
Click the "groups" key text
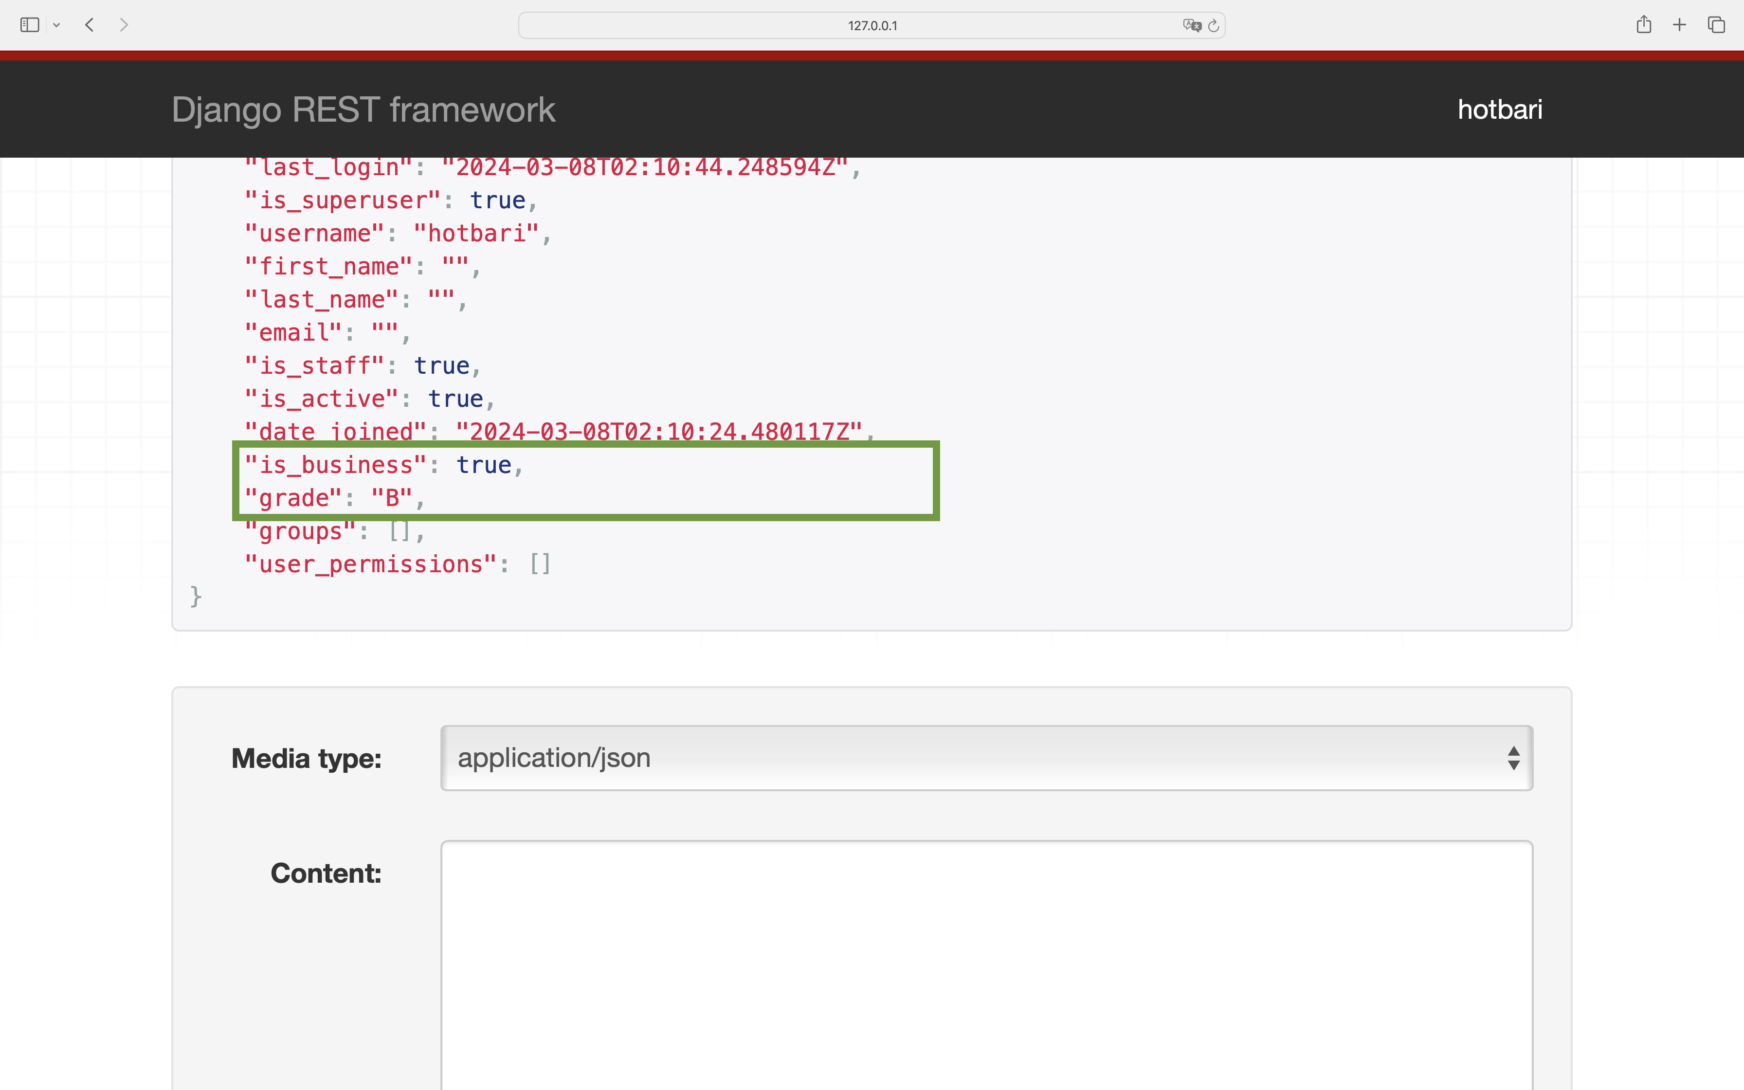[x=301, y=531]
